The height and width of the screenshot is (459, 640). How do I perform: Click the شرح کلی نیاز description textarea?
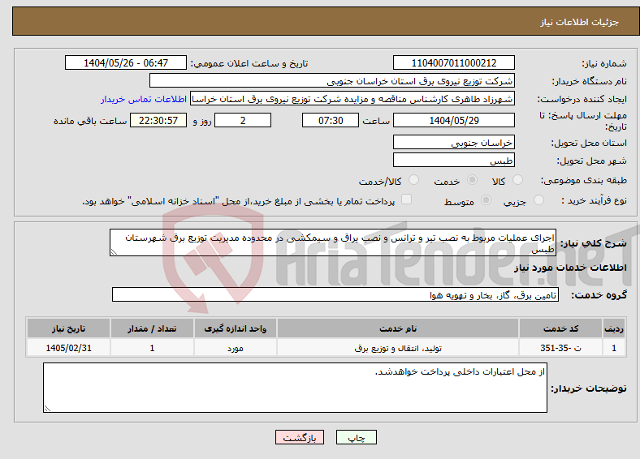(333, 242)
